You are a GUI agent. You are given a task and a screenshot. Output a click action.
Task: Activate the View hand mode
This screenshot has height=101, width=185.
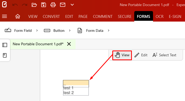click(122, 55)
